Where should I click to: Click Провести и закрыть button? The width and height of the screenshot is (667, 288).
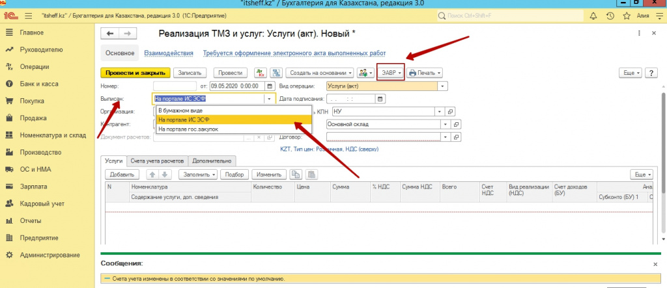coord(135,73)
